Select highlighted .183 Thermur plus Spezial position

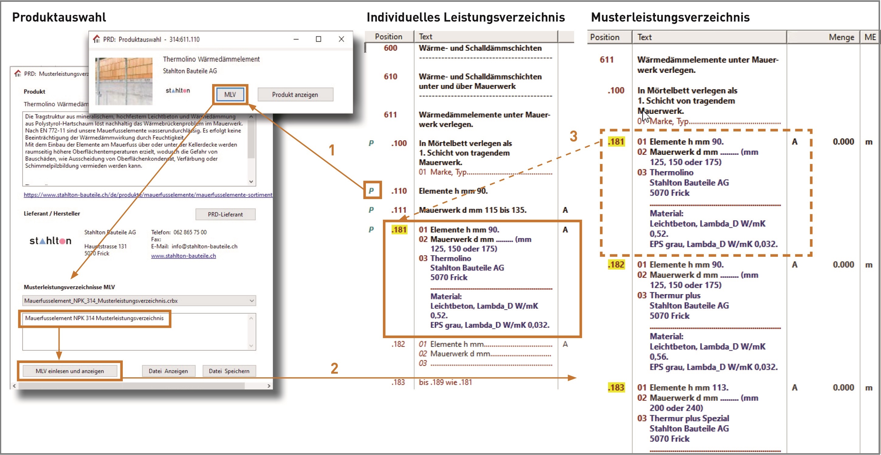click(x=616, y=387)
